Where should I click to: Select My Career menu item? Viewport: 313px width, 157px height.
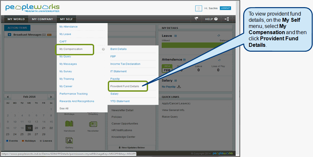point(66,86)
